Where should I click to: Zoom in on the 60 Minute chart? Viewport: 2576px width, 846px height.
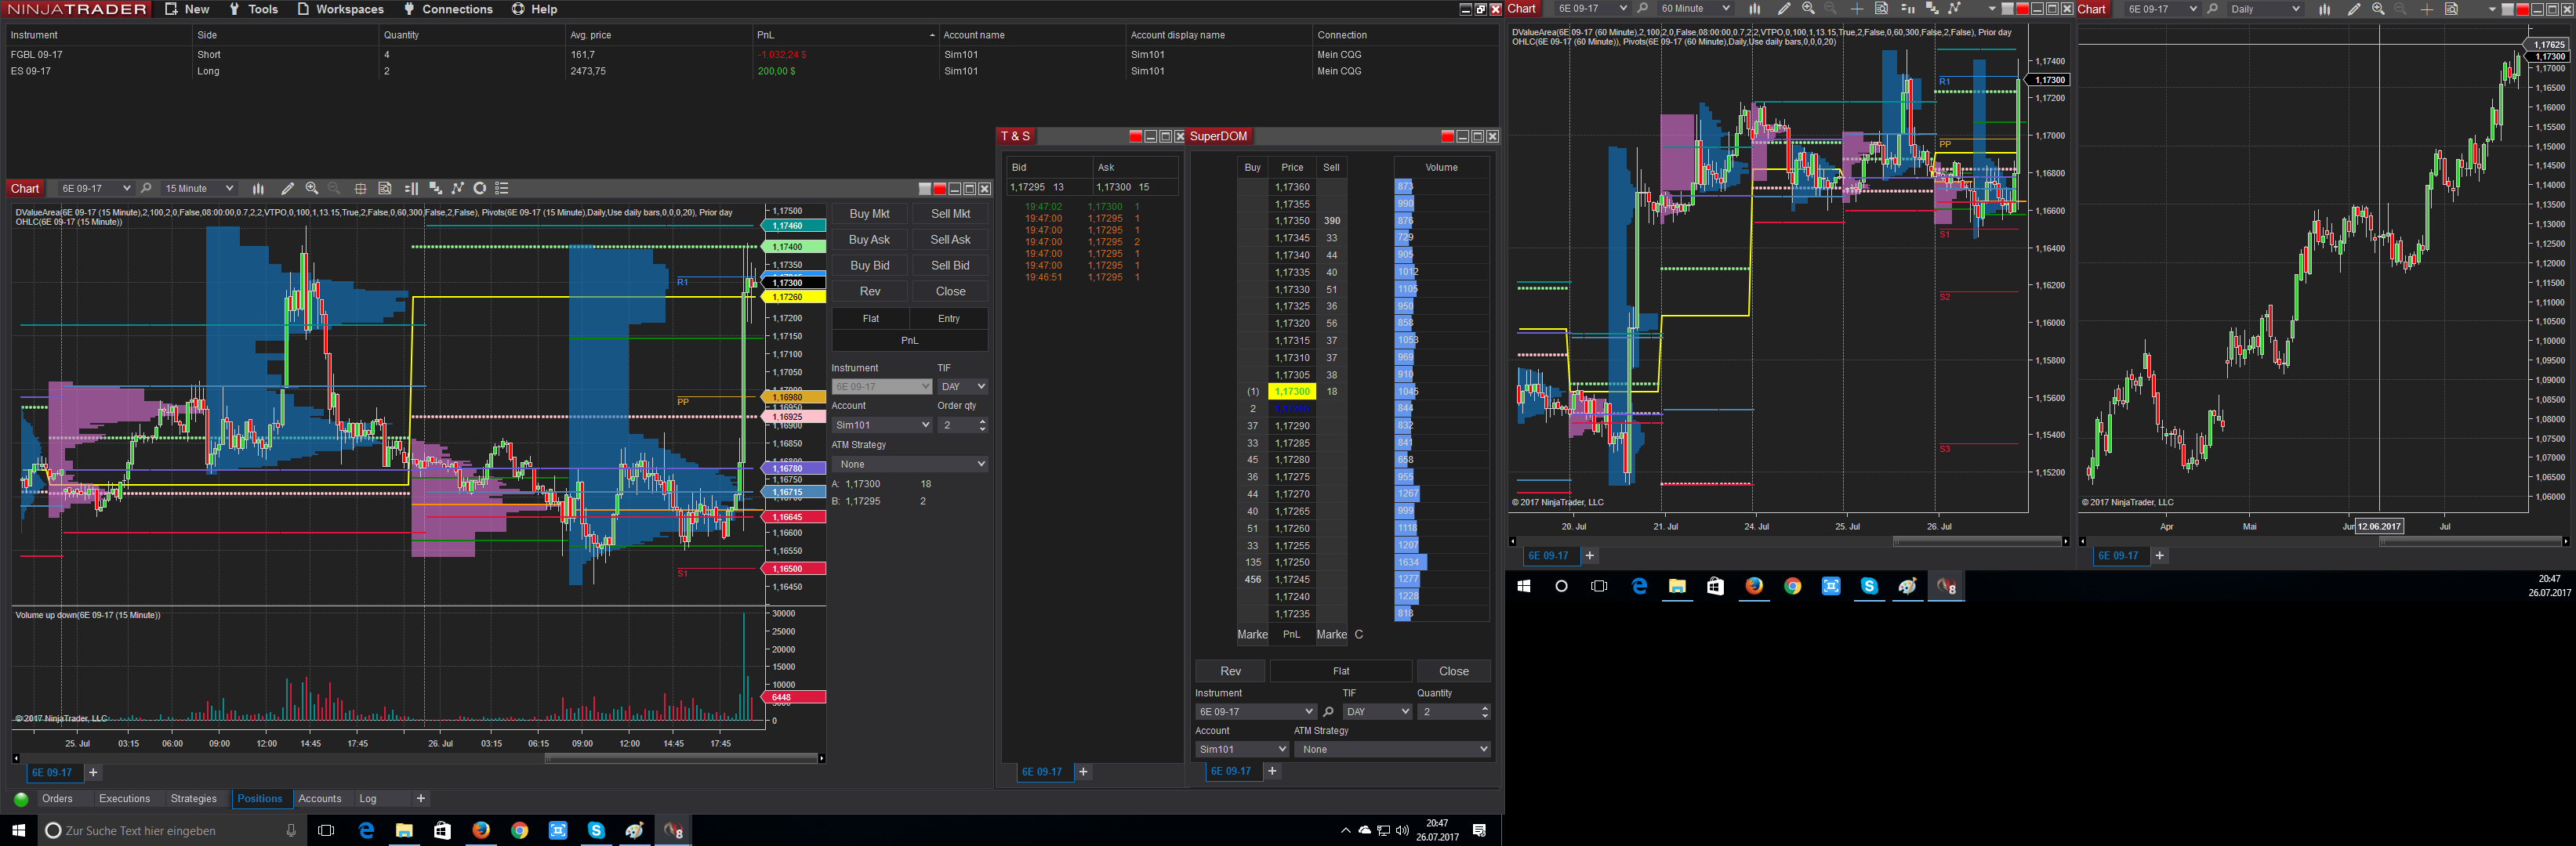click(1808, 9)
